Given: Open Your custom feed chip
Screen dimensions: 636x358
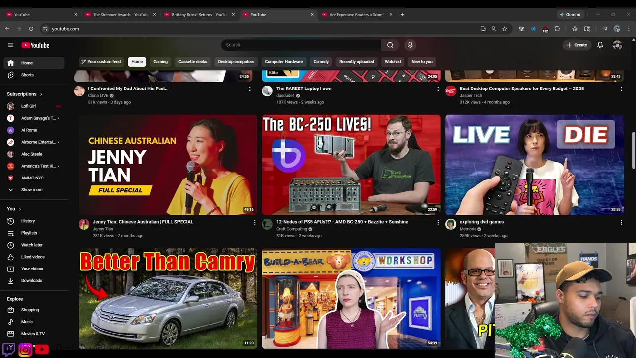Looking at the screenshot, I should click(x=101, y=62).
